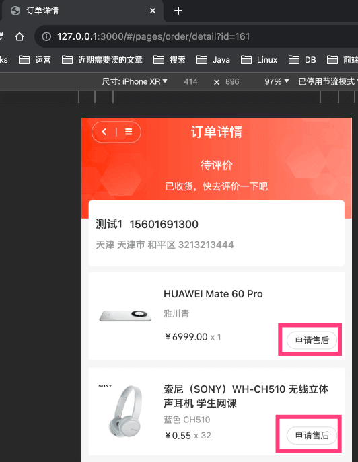Open the 搜索 bookmarks folder
Screen dimensions: 358x462
click(170, 60)
